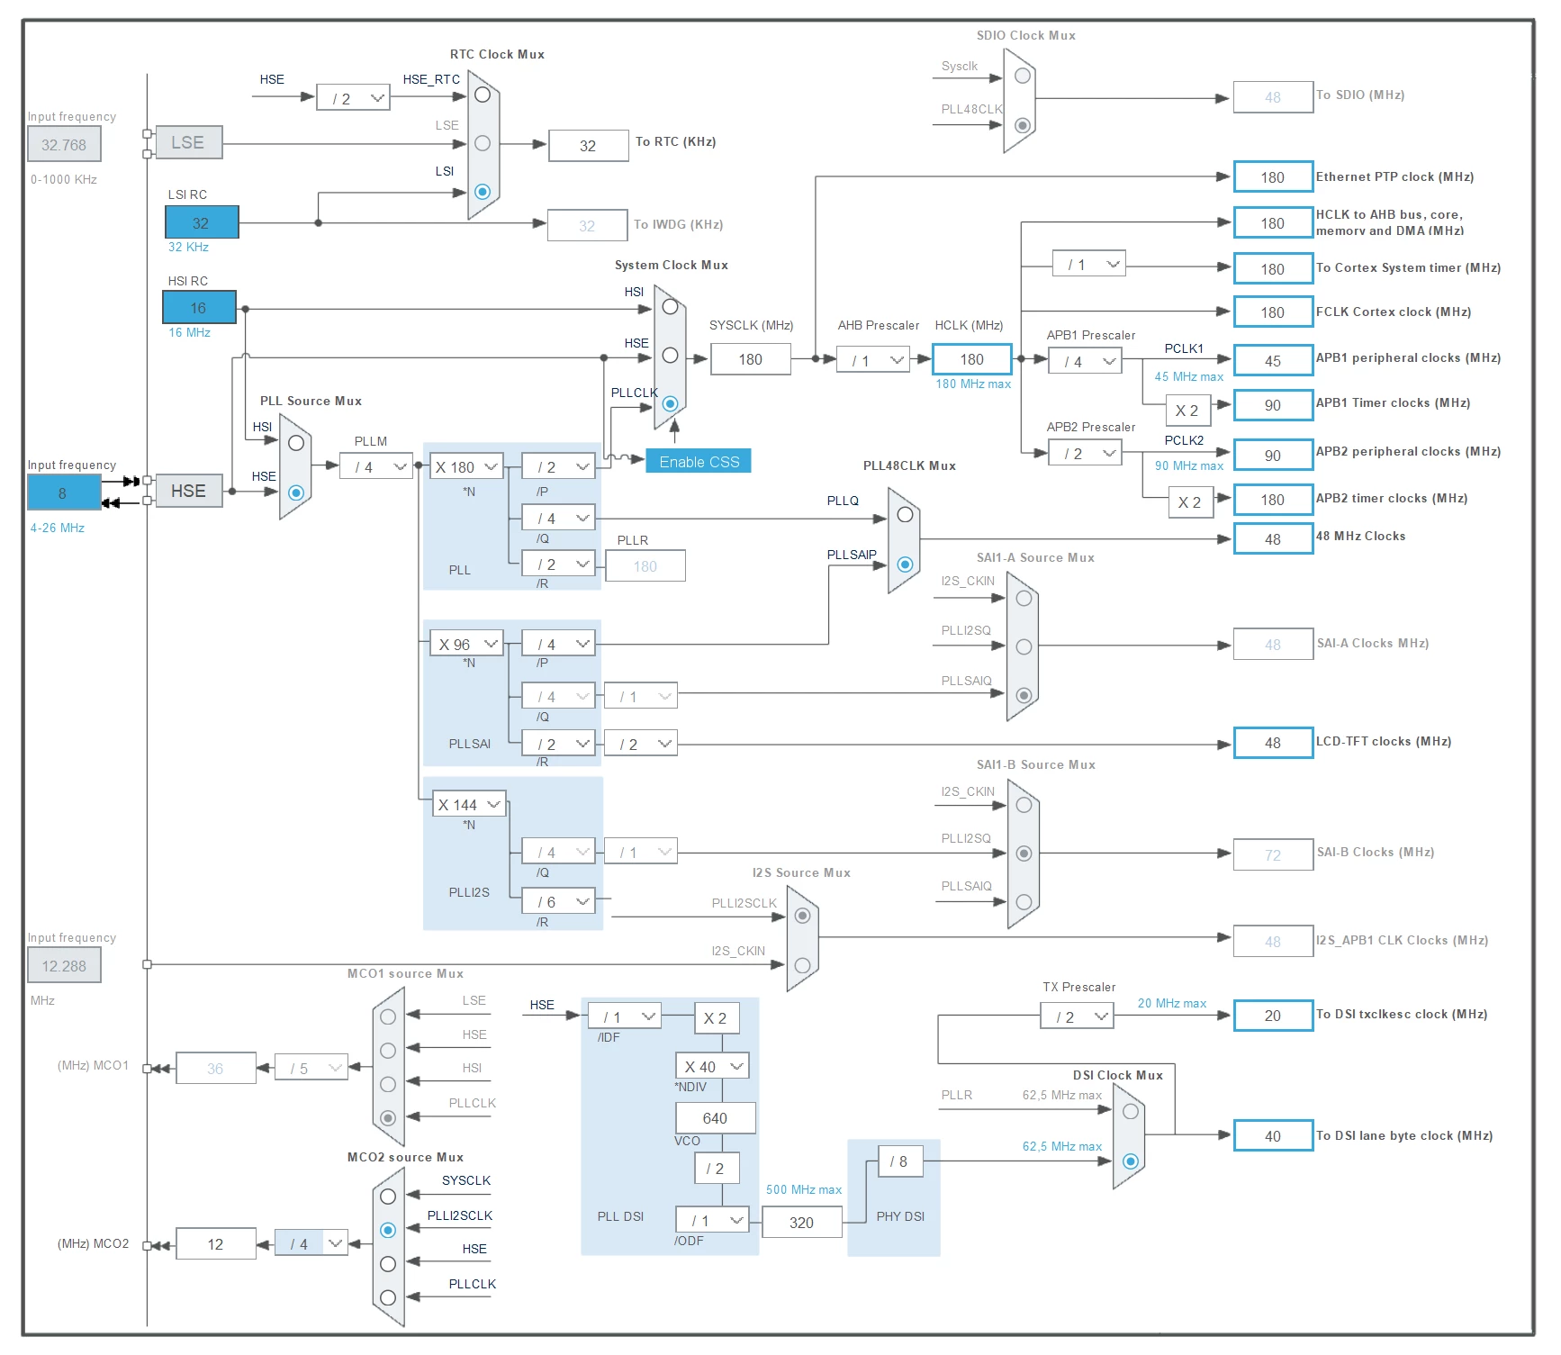Click the To RTC (KHz) value field
Screen dimensions: 1561x1355
pyautogui.click(x=589, y=145)
